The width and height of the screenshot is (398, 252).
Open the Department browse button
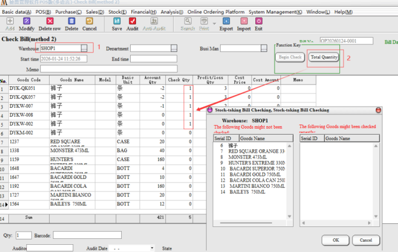point(174,48)
